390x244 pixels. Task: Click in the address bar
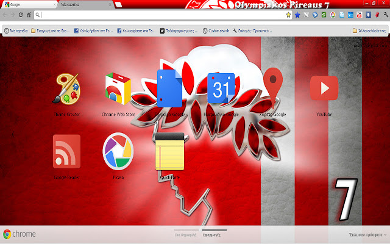[163, 15]
